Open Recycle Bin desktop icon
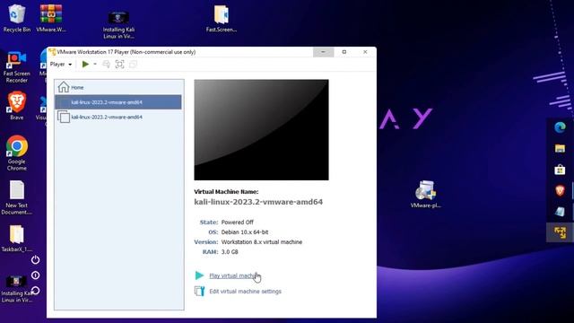The height and width of the screenshot is (323, 574). pos(16,18)
